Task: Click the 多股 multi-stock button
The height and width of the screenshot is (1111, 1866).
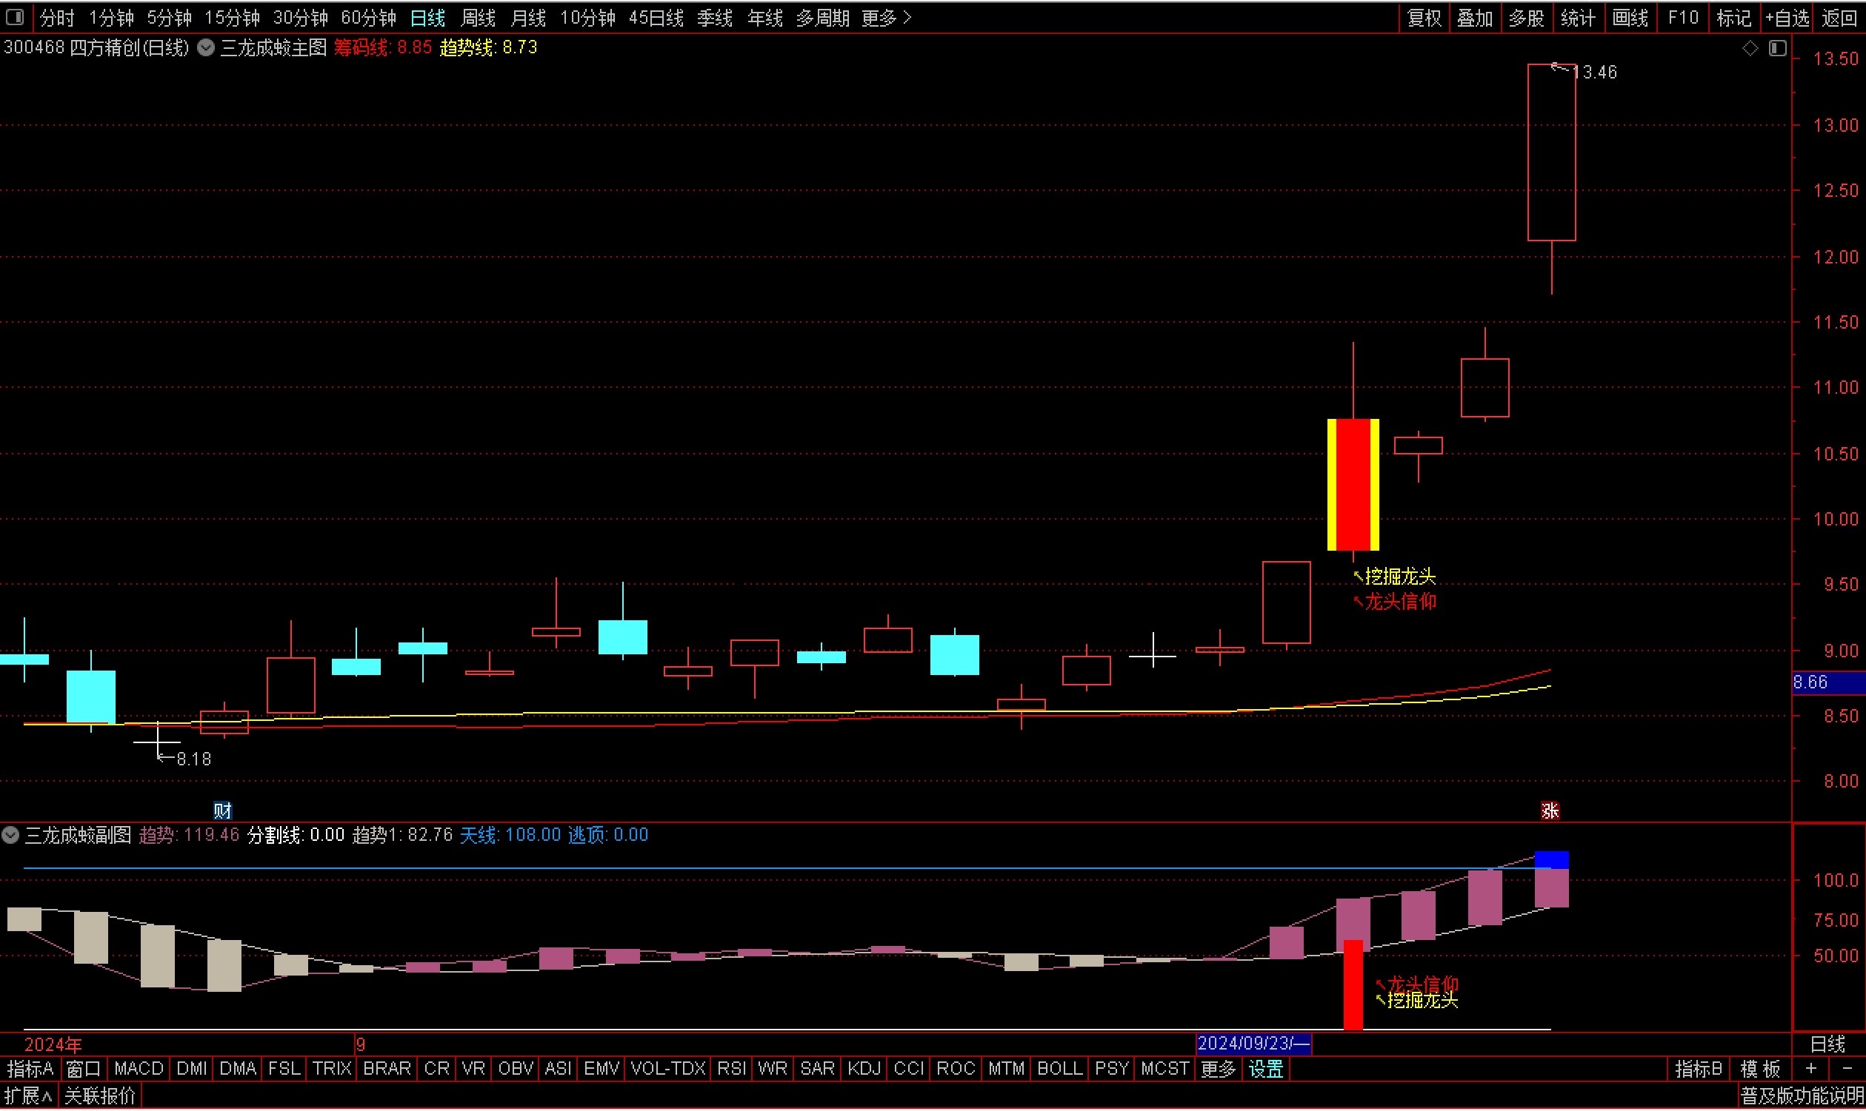Action: tap(1527, 17)
